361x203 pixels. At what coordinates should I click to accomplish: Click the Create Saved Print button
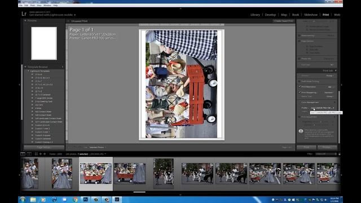[x=283, y=21]
